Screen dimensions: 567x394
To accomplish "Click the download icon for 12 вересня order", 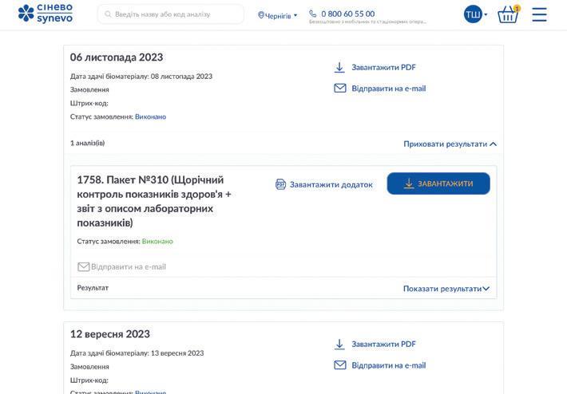I will (339, 345).
